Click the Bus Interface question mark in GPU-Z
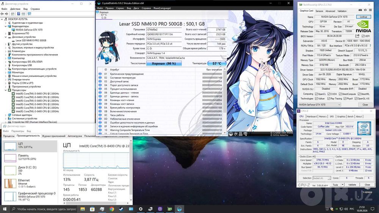The image size is (379, 213). point(370,46)
